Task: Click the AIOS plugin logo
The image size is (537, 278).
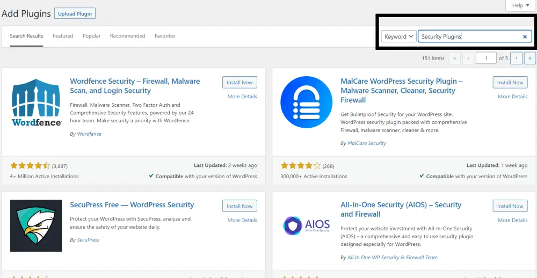Action: coord(306,225)
